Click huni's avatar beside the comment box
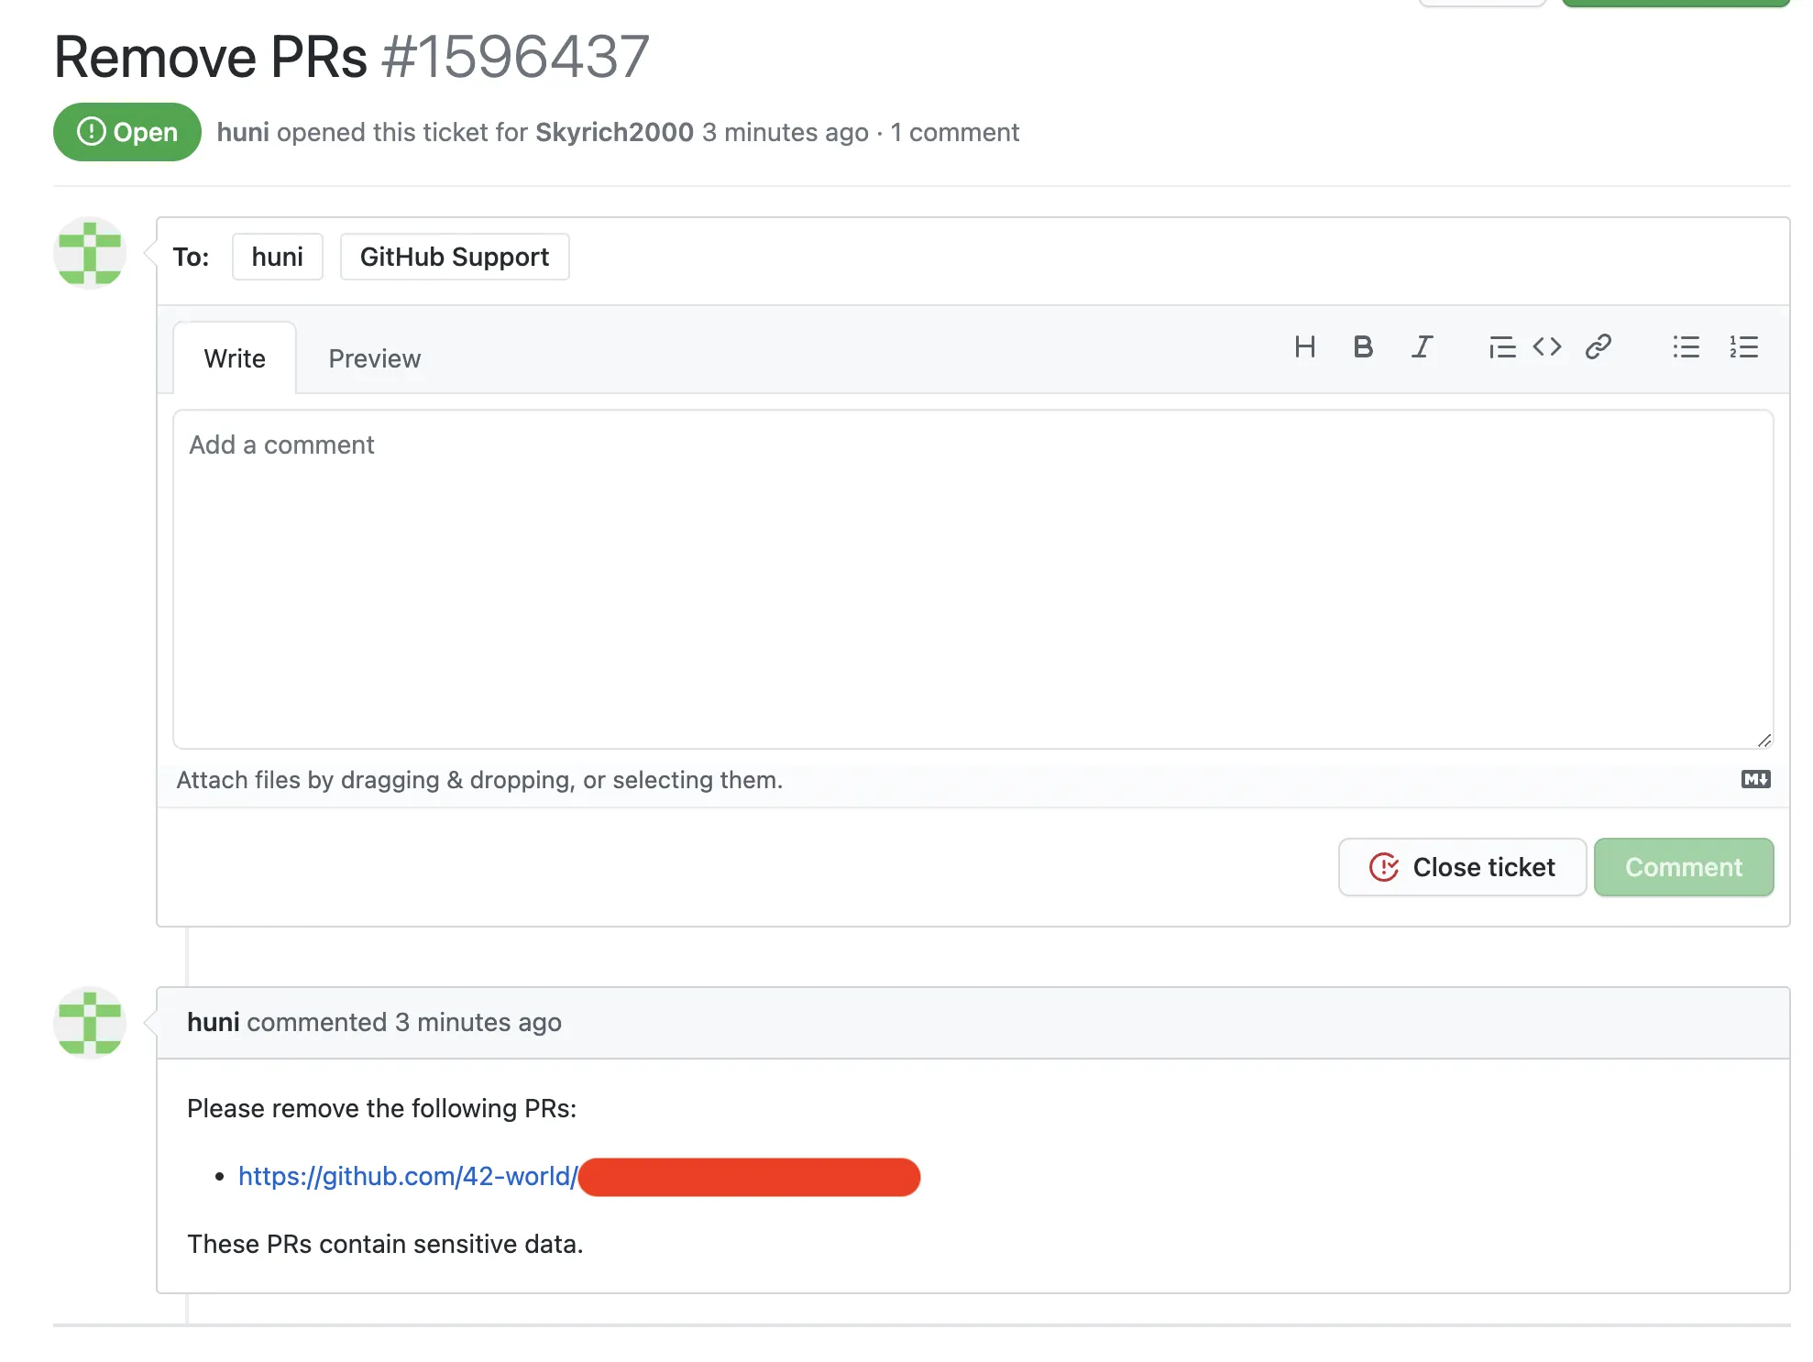This screenshot has height=1362, width=1813. (x=90, y=253)
